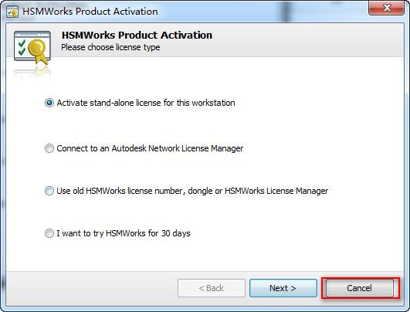Click the green checkmarks on header icon
The image size is (410, 312).
click(22, 47)
